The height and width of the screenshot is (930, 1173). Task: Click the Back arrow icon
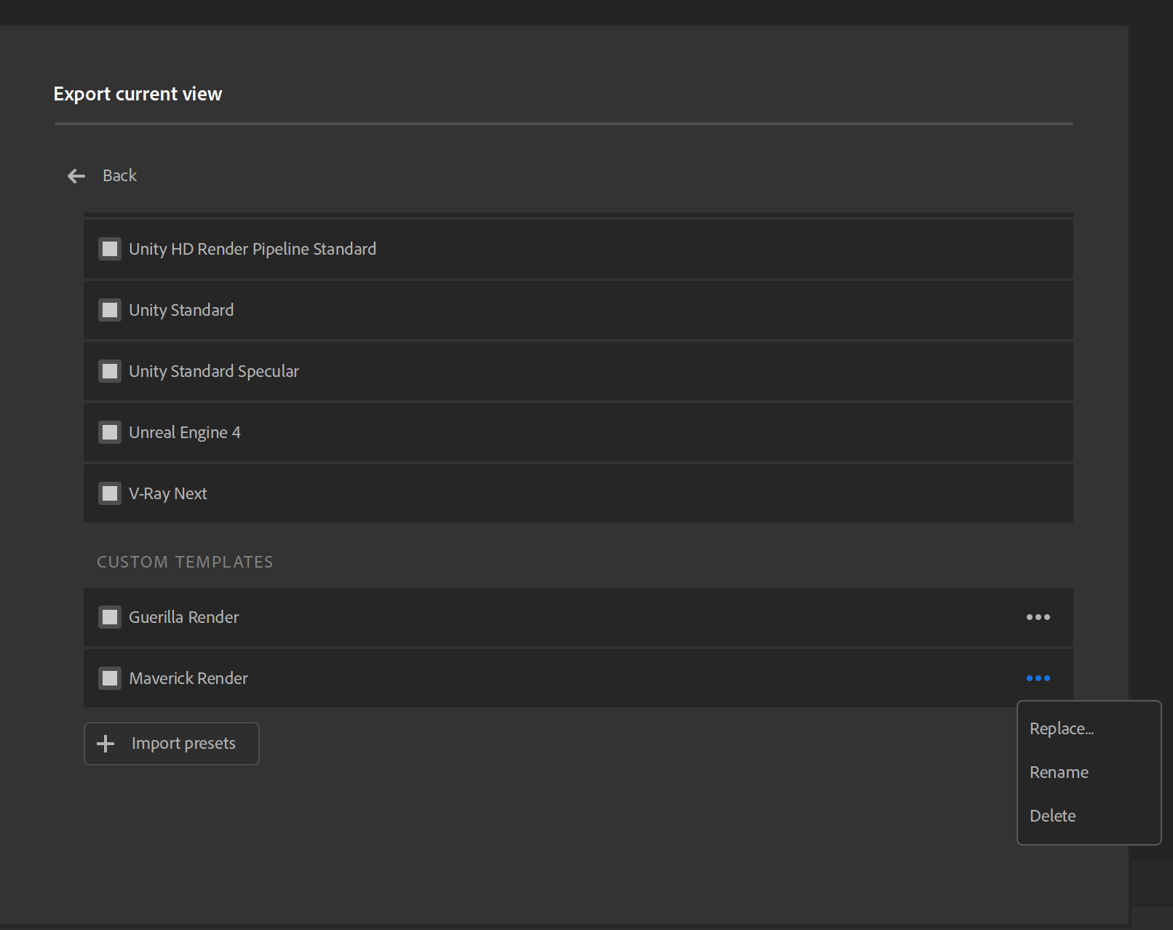click(x=76, y=176)
